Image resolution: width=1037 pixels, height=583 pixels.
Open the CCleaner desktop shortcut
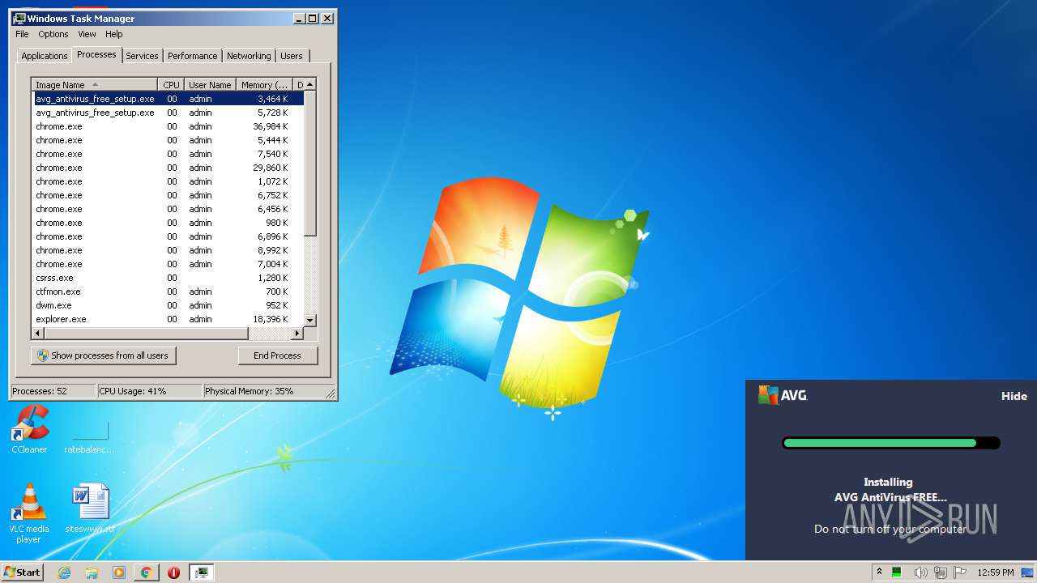[x=29, y=429]
